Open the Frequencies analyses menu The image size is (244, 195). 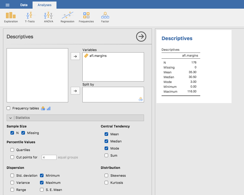coord(86,17)
